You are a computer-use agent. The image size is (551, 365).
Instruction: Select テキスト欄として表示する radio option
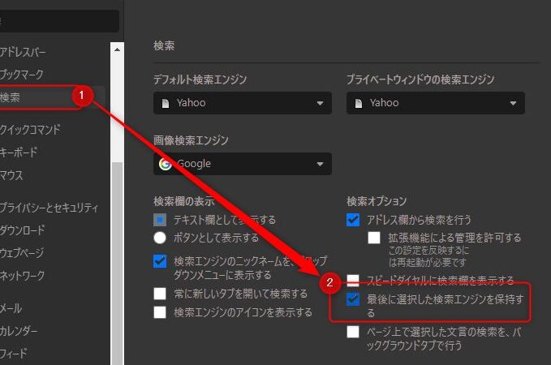pos(160,220)
